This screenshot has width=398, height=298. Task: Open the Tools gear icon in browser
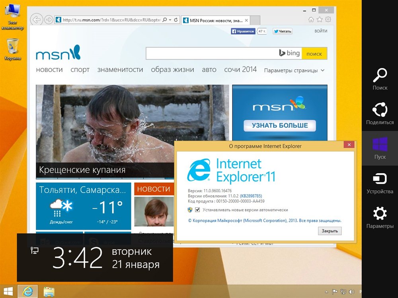coord(328,19)
